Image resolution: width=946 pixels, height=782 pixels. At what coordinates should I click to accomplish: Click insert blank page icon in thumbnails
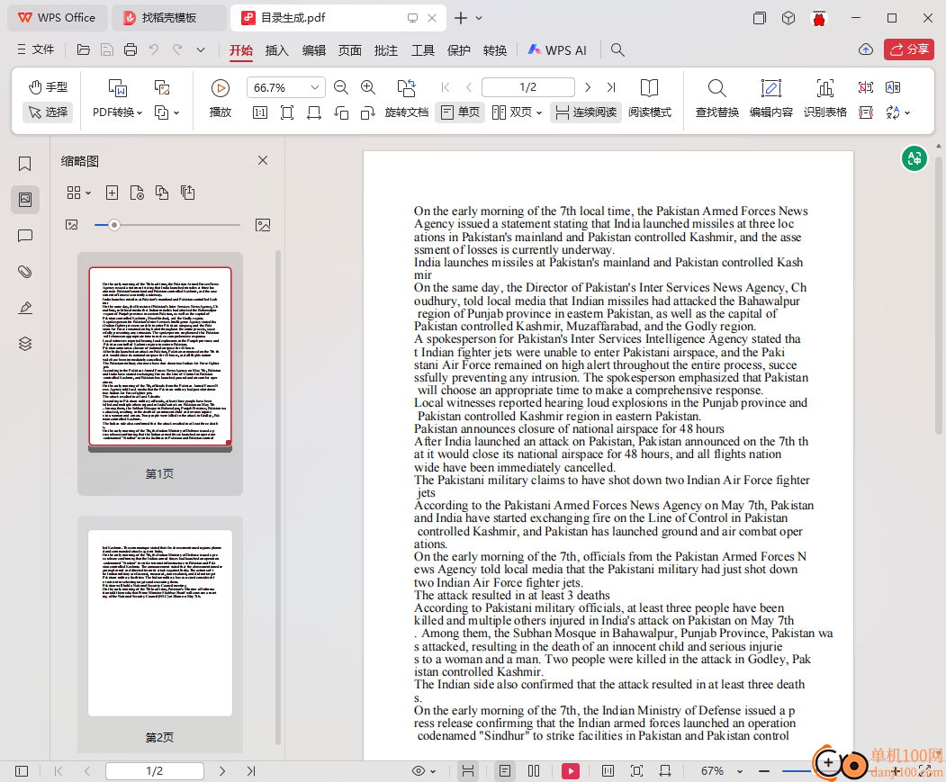coord(112,193)
